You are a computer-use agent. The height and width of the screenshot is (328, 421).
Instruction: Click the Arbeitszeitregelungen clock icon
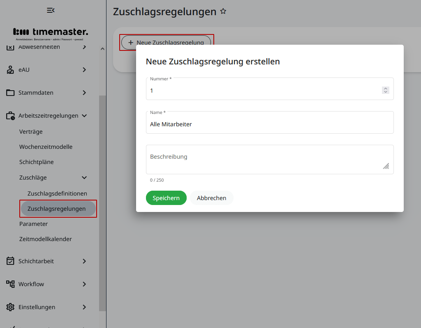pyautogui.click(x=10, y=116)
